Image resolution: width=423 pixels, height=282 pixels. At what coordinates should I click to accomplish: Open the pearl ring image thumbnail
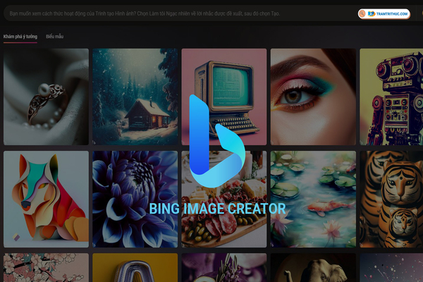pos(46,97)
